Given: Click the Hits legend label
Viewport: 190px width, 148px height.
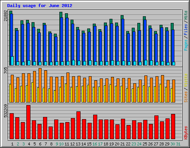Looking at the screenshot, I should pyautogui.click(x=186, y=15).
